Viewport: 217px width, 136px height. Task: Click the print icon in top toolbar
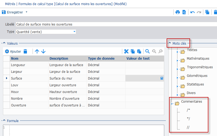point(178,12)
